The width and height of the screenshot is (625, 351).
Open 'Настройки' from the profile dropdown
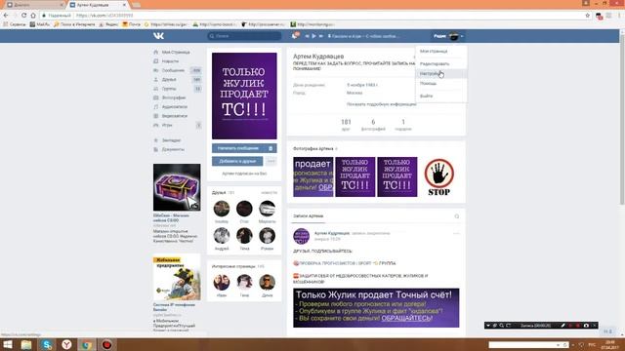(440, 74)
